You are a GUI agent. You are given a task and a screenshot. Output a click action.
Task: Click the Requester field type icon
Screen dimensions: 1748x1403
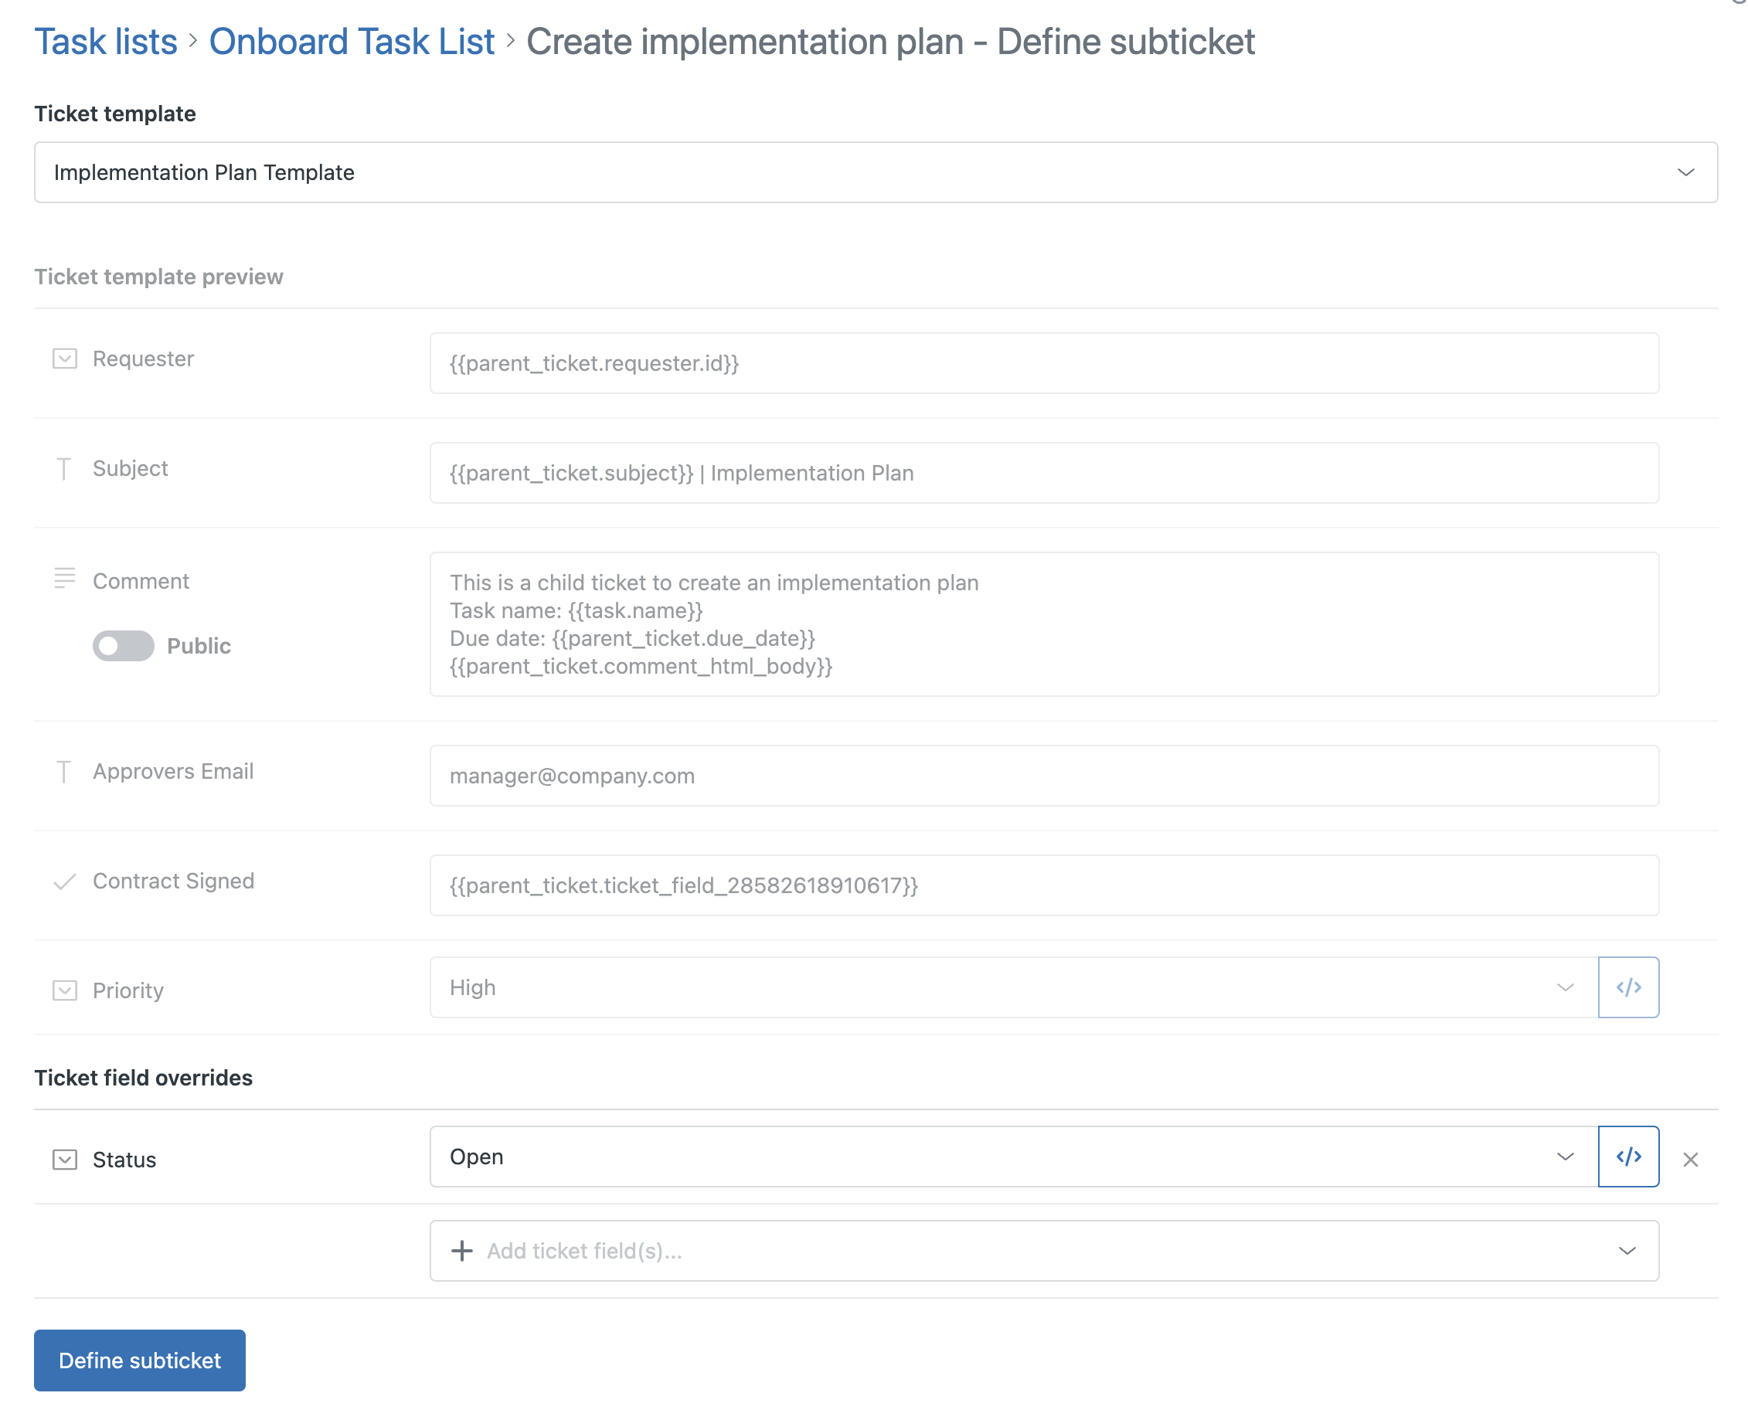click(x=65, y=358)
